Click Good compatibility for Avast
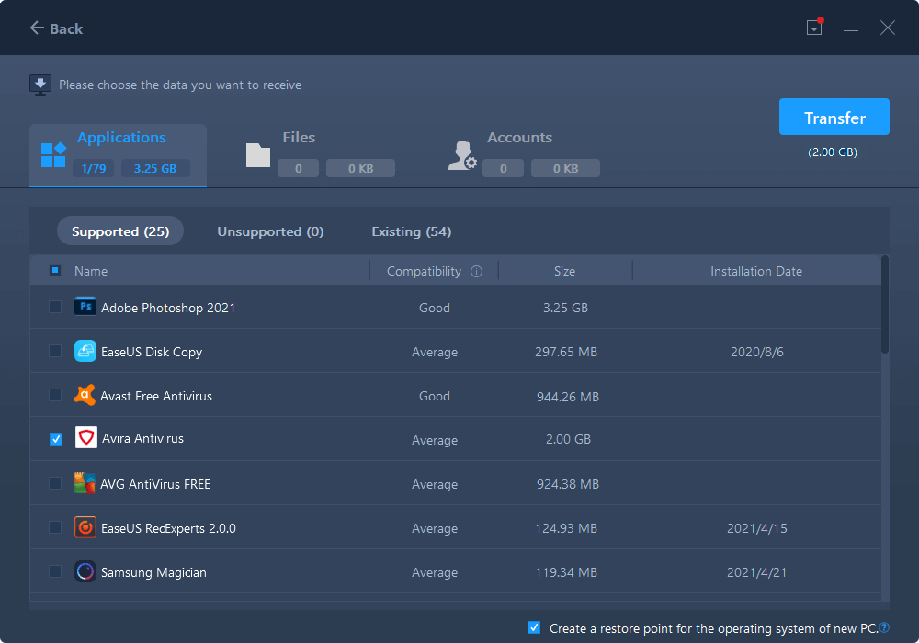 [x=435, y=396]
